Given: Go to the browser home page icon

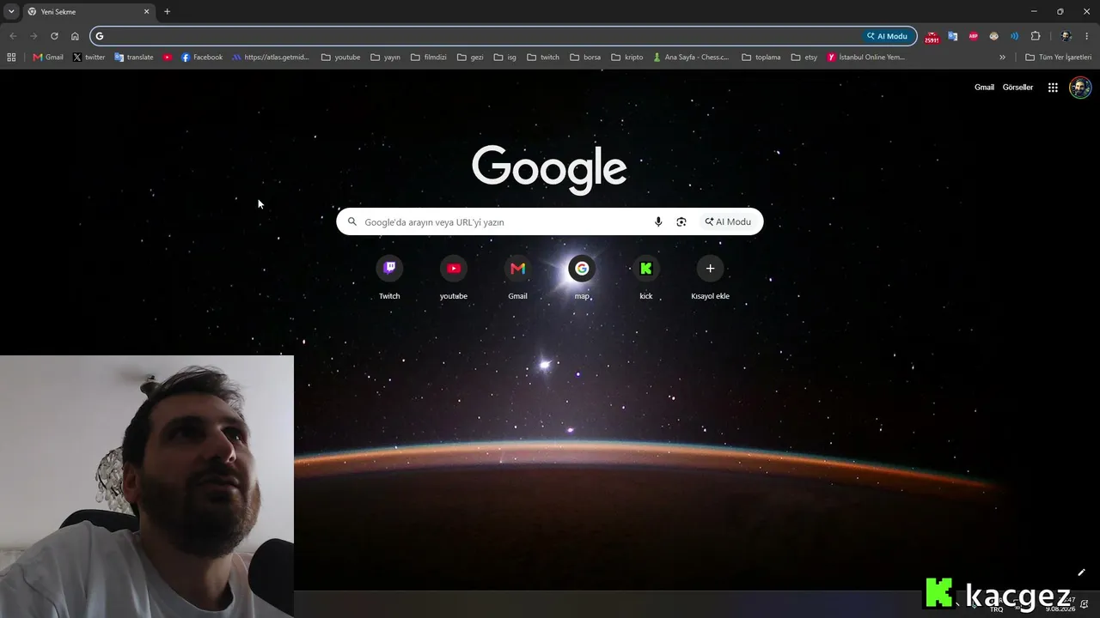Looking at the screenshot, I should 75,36.
